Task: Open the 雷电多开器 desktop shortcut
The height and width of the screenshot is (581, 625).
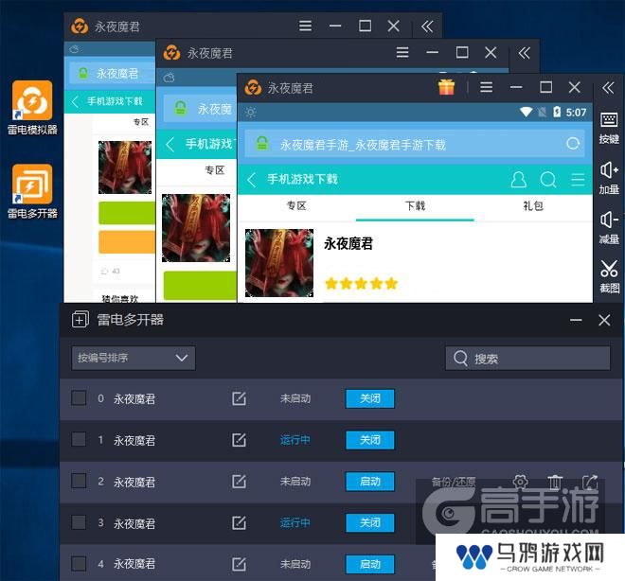Action: tap(32, 191)
